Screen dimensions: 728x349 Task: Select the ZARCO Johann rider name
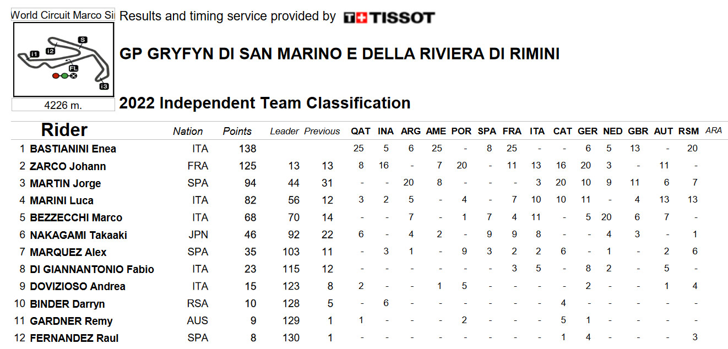(x=68, y=166)
